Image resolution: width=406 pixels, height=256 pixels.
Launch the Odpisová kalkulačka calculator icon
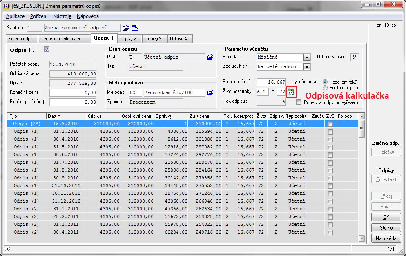click(291, 92)
